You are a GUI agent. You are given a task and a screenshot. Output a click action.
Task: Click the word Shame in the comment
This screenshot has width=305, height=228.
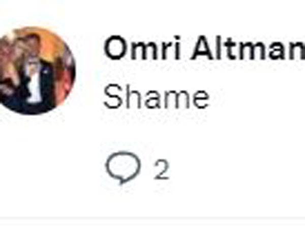coord(156,96)
